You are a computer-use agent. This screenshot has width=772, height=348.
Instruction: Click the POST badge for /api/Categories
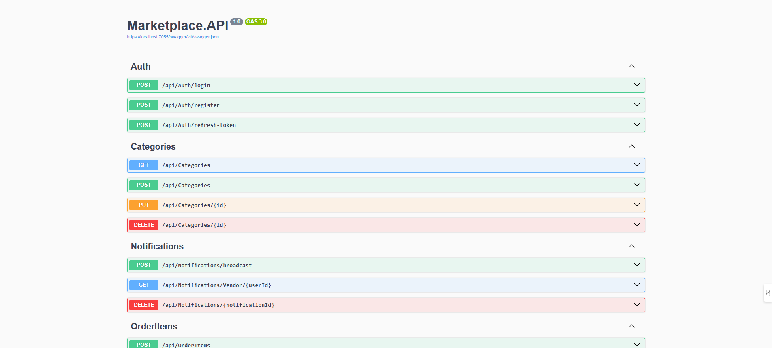pyautogui.click(x=144, y=185)
